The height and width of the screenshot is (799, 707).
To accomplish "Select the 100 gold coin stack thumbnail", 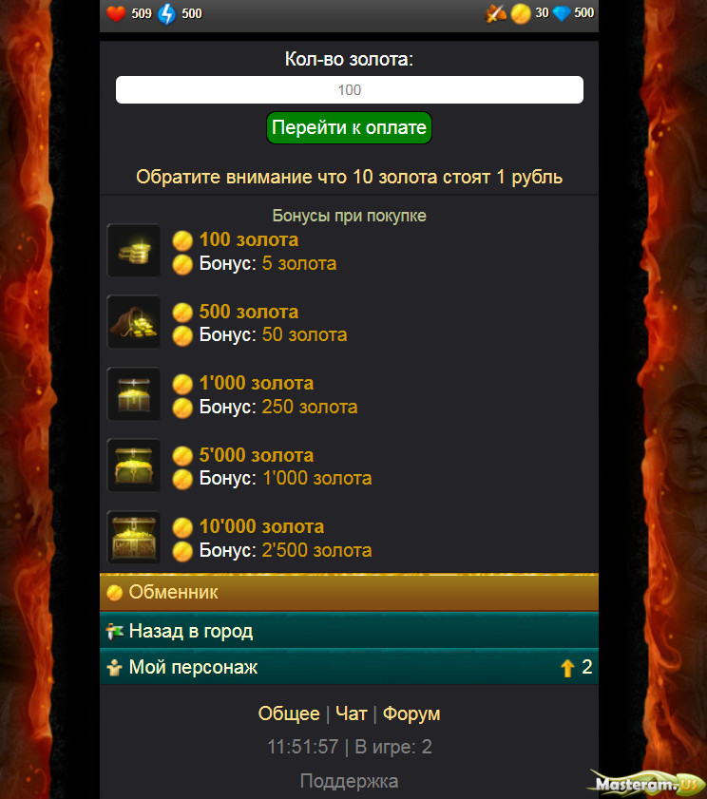I will [x=134, y=250].
